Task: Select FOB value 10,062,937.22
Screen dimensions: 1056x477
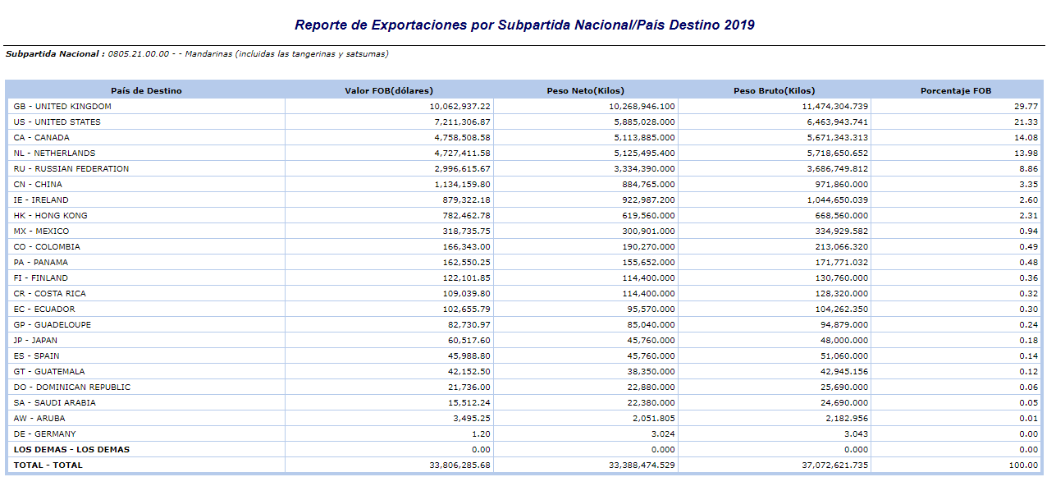Action: (x=459, y=107)
